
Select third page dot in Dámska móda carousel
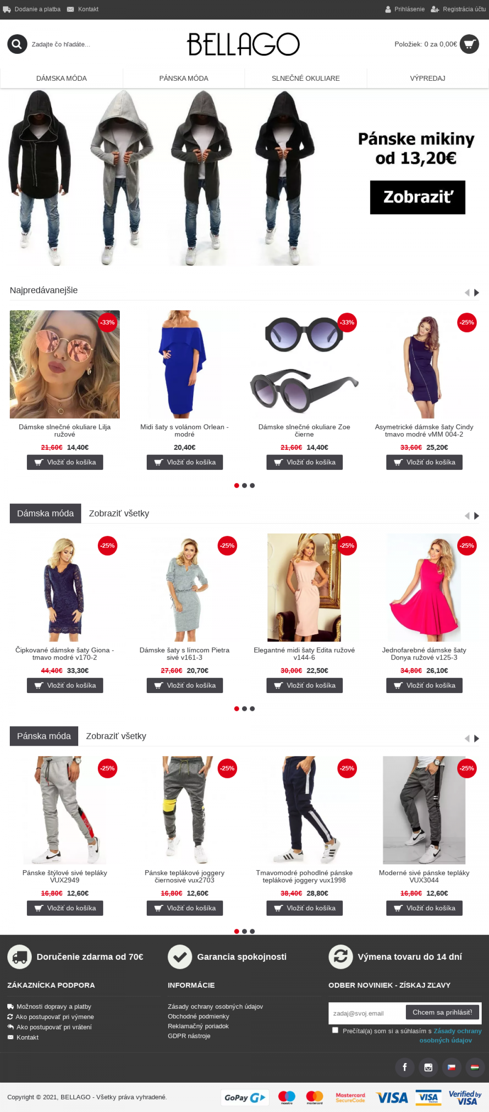tap(252, 709)
